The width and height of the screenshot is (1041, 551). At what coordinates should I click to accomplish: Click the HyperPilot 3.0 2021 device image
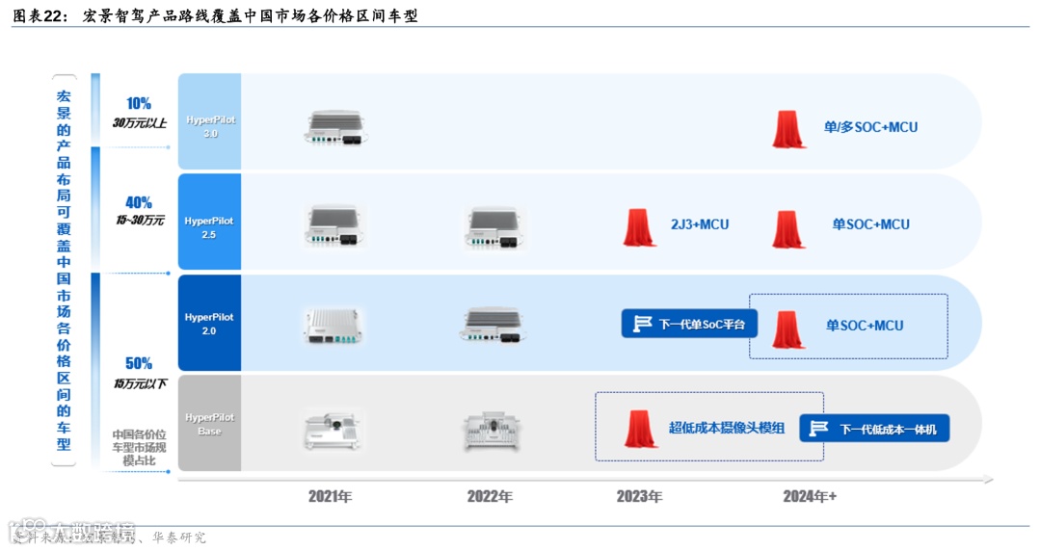(336, 128)
